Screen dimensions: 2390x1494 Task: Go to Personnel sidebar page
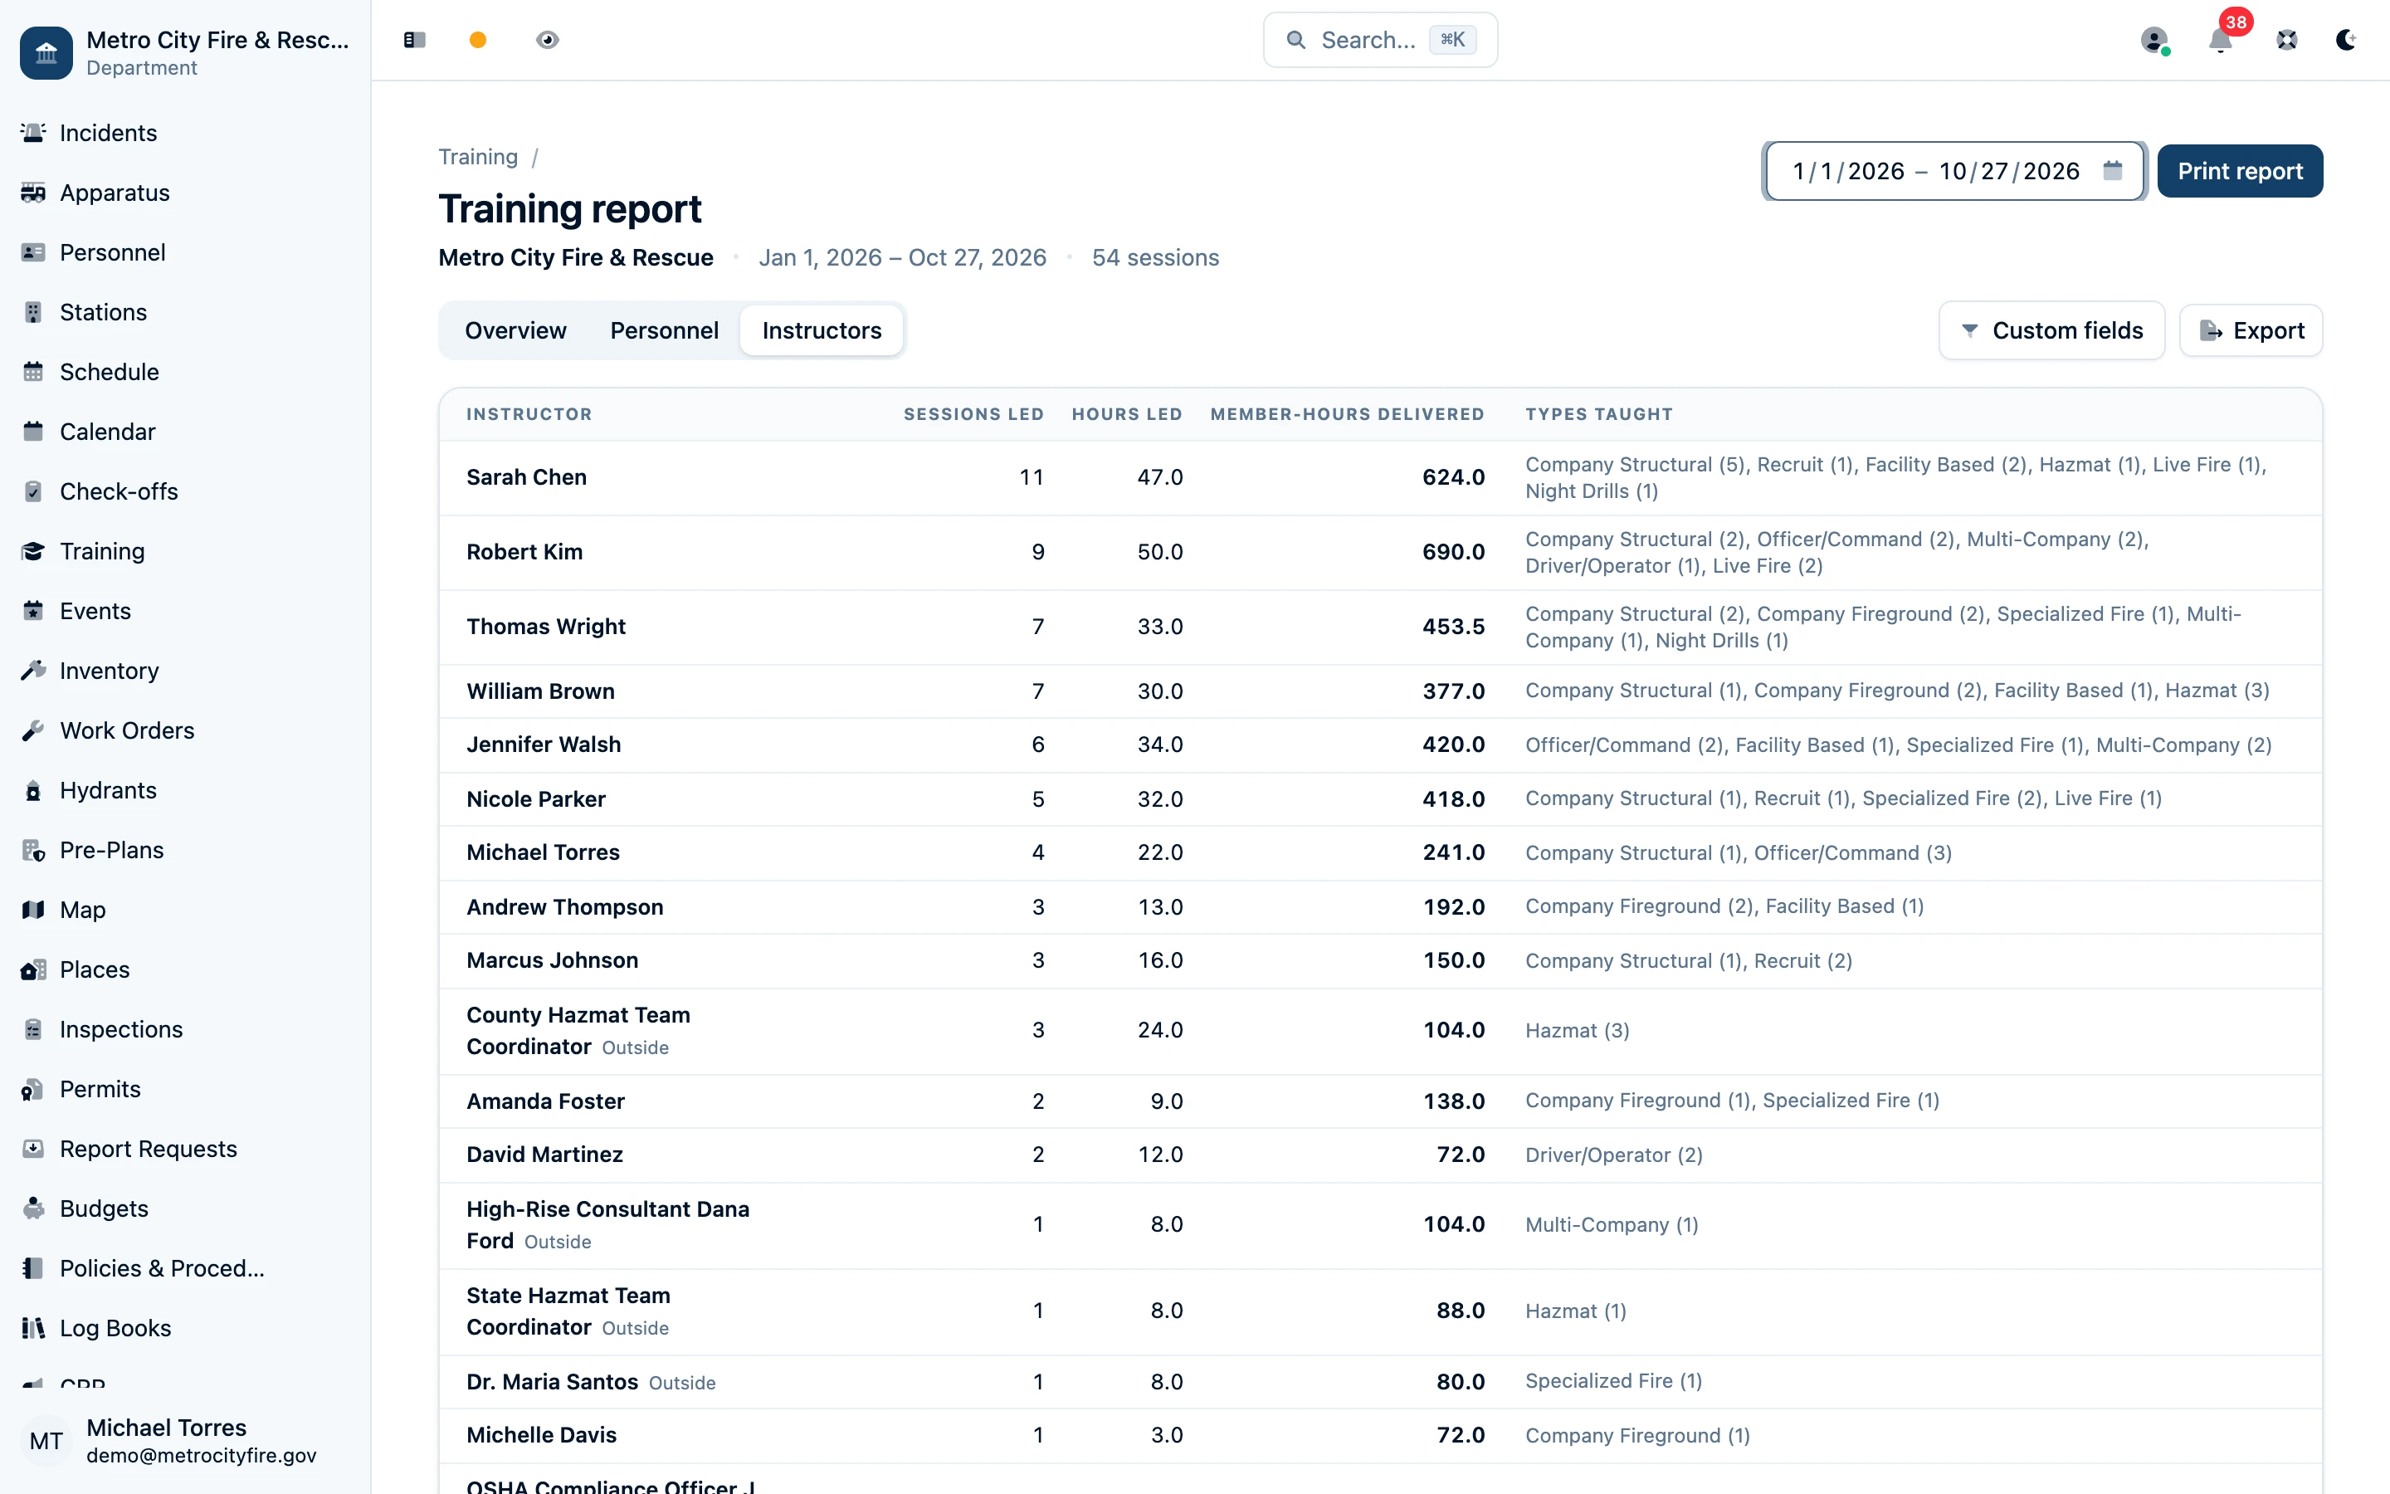pos(185,252)
